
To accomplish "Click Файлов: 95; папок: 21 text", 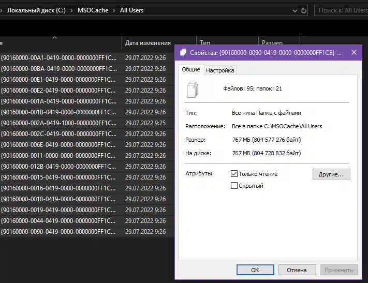I will (253, 88).
